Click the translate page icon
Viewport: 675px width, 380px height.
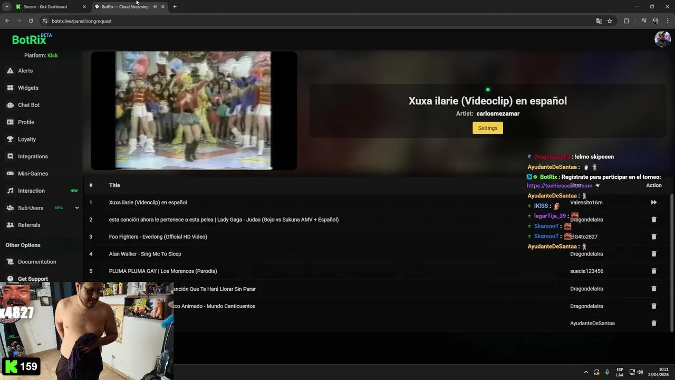tap(599, 21)
